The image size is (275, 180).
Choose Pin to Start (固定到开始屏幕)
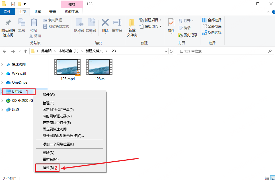[x=69, y=110]
